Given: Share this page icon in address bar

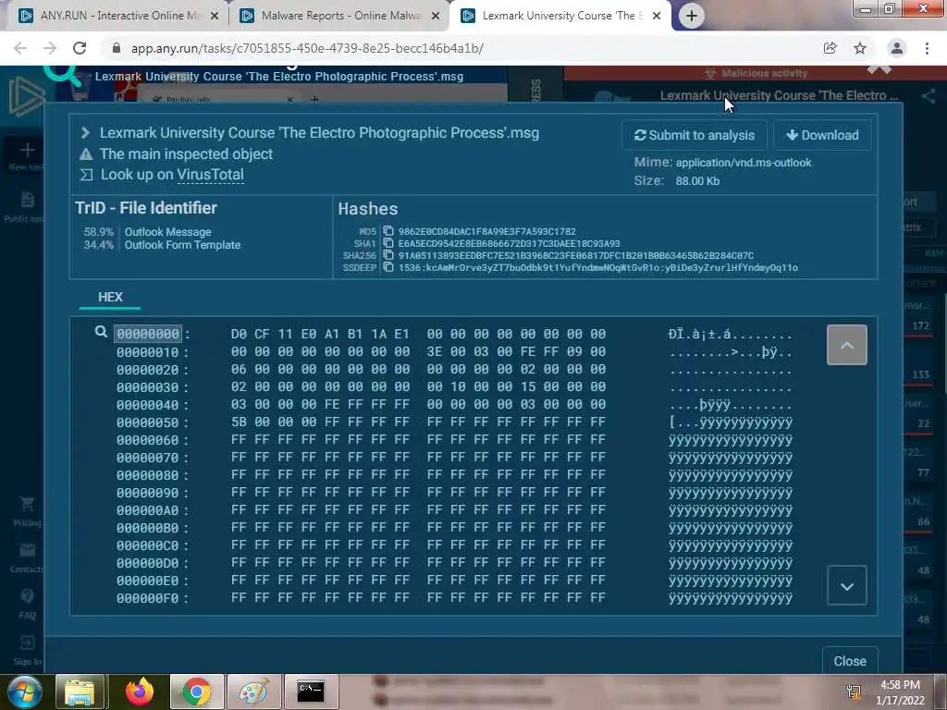Looking at the screenshot, I should (x=830, y=48).
